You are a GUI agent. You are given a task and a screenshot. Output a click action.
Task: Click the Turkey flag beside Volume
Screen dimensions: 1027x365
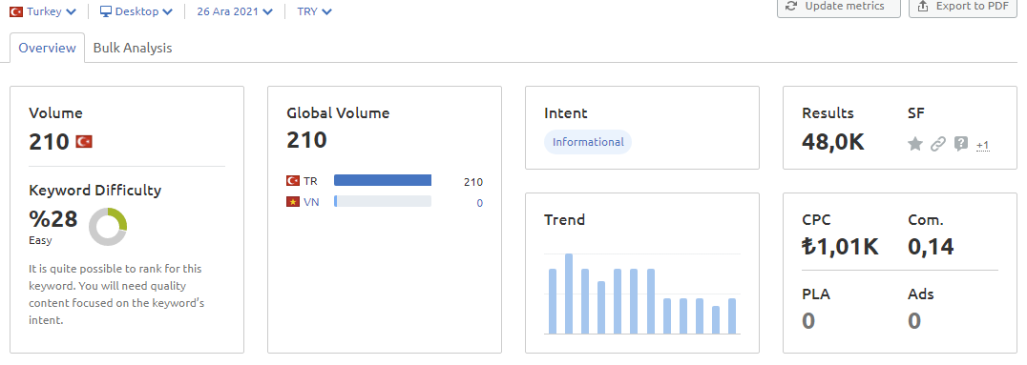point(84,141)
